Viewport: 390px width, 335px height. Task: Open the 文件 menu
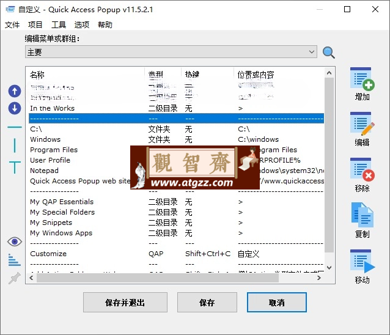pos(12,25)
